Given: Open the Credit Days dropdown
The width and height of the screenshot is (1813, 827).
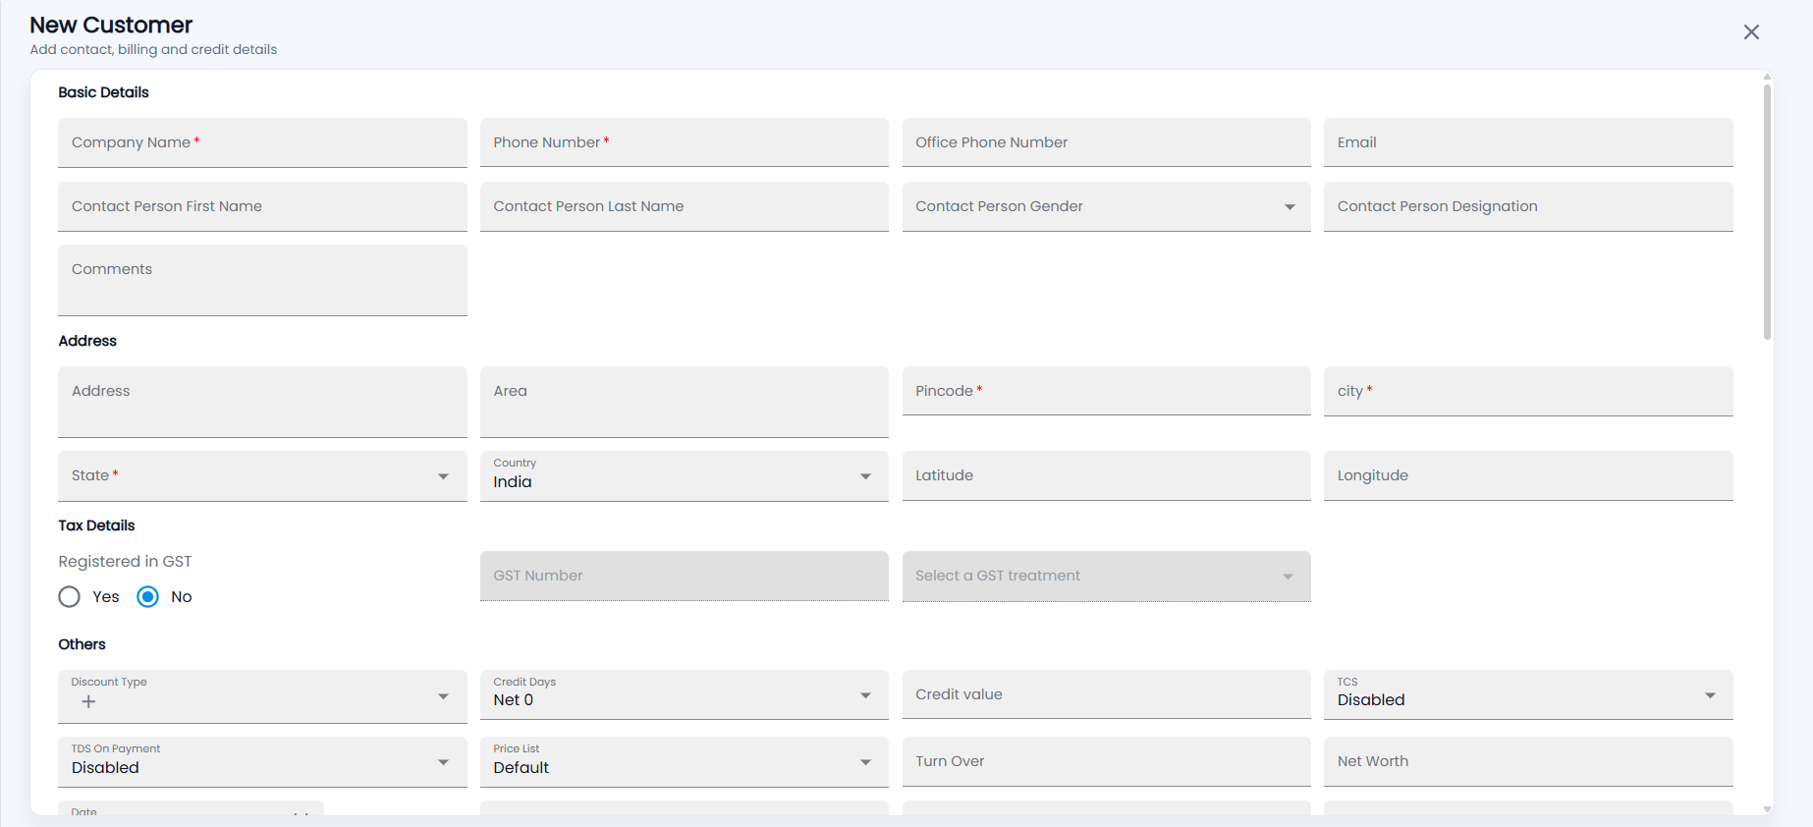Looking at the screenshot, I should point(685,695).
